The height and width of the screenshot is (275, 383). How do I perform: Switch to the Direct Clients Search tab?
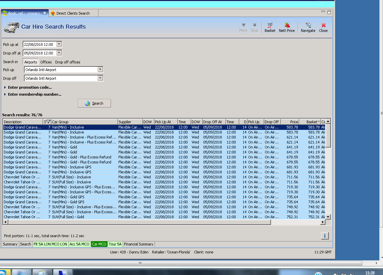coord(73,13)
